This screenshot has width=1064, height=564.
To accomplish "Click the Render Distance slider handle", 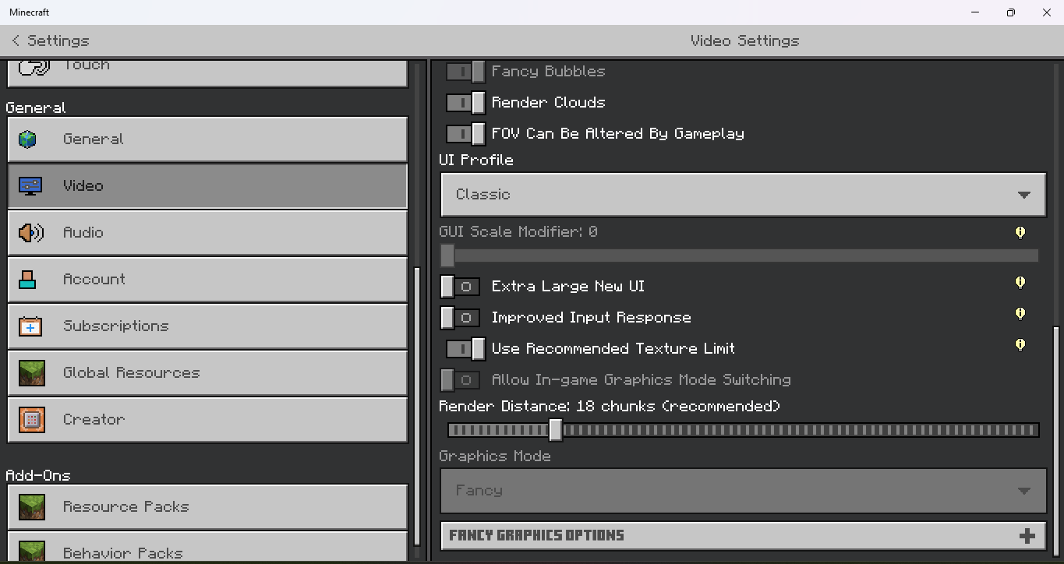I will tap(555, 430).
